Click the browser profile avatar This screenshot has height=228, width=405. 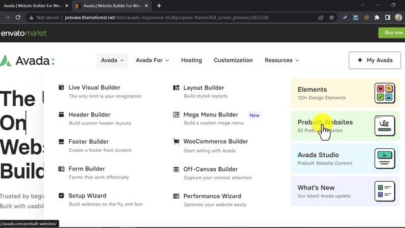click(x=398, y=18)
